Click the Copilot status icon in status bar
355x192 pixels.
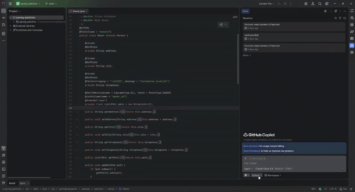320,189
